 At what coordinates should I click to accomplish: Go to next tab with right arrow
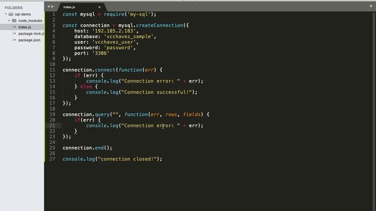[52, 6]
